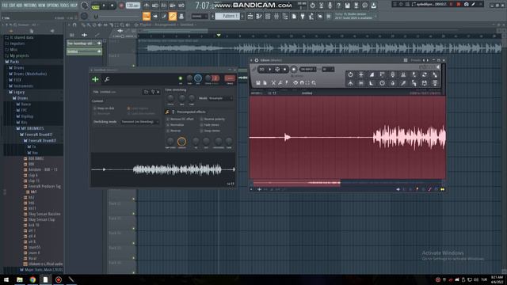The width and height of the screenshot is (507, 285).
Task: Click the playlist magnet snap icon
Action: click(74, 25)
